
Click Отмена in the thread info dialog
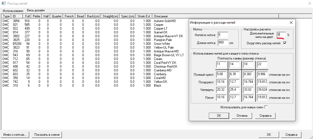click(242, 116)
